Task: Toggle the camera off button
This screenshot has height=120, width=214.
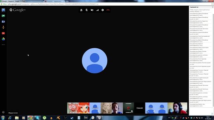Action: pyautogui.click(x=92, y=10)
